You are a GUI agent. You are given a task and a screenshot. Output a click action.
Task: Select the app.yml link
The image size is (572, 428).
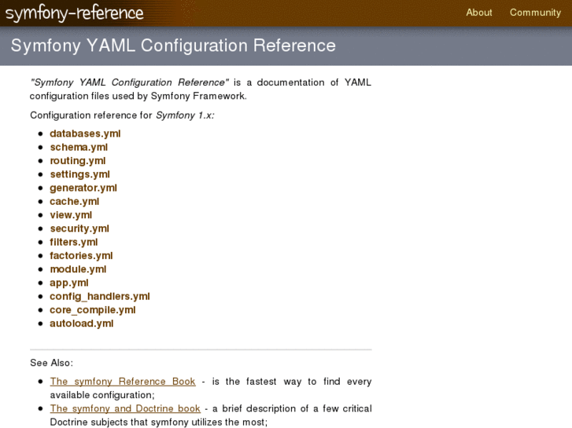(69, 283)
